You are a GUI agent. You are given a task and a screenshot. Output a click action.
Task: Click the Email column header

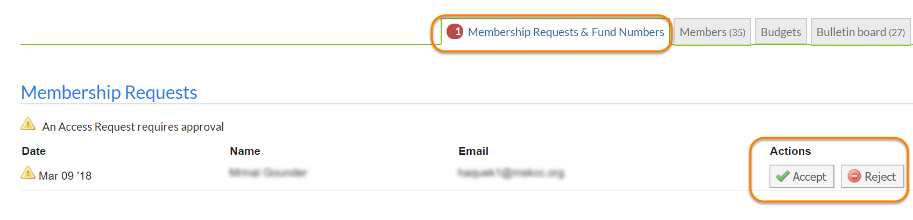[x=473, y=151]
